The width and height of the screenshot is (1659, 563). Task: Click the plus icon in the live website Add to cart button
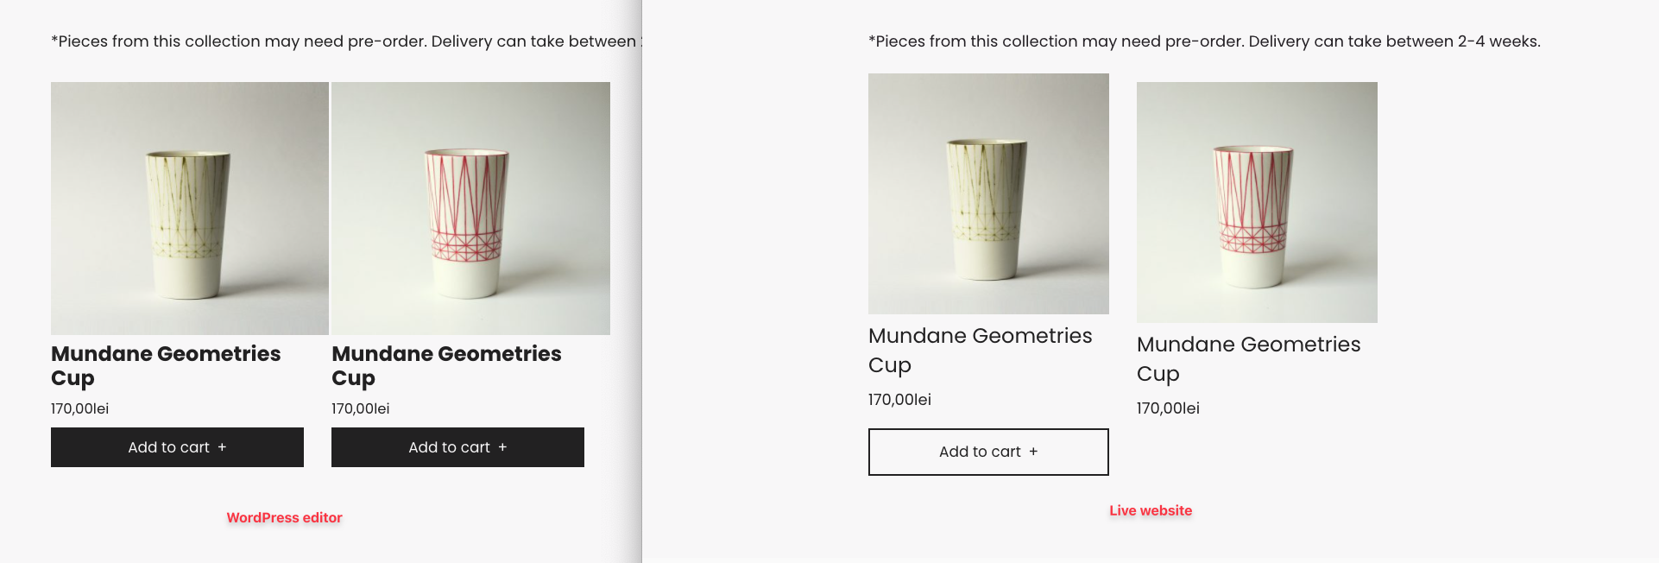(1035, 452)
